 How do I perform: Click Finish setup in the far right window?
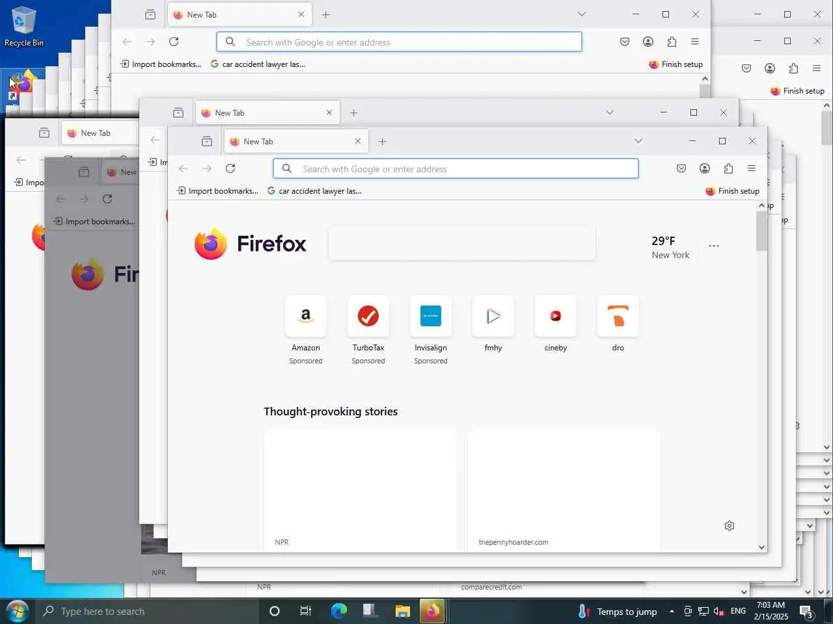pyautogui.click(x=797, y=91)
